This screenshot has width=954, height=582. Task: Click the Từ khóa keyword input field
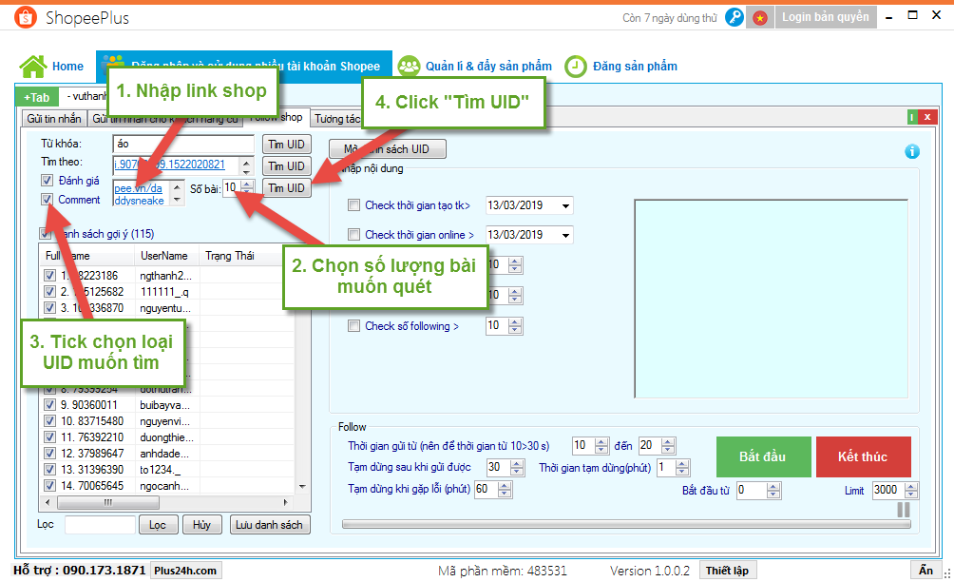[x=182, y=144]
